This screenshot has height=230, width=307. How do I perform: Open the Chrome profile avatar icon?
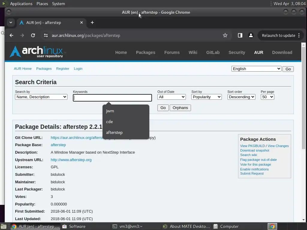[x=251, y=35]
